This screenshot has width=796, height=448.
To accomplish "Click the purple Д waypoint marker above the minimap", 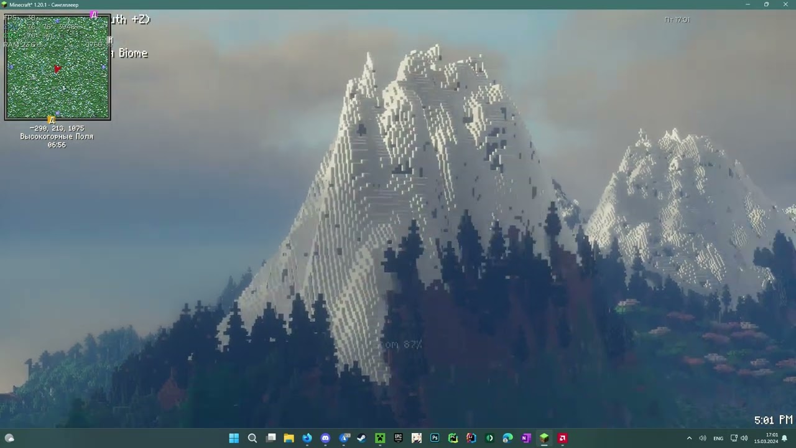I will click(x=94, y=15).
